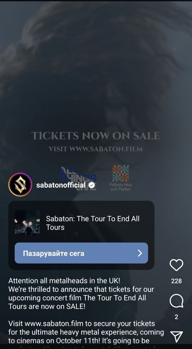Expand the caption starting with Attention all metalheads

[x=81, y=293]
